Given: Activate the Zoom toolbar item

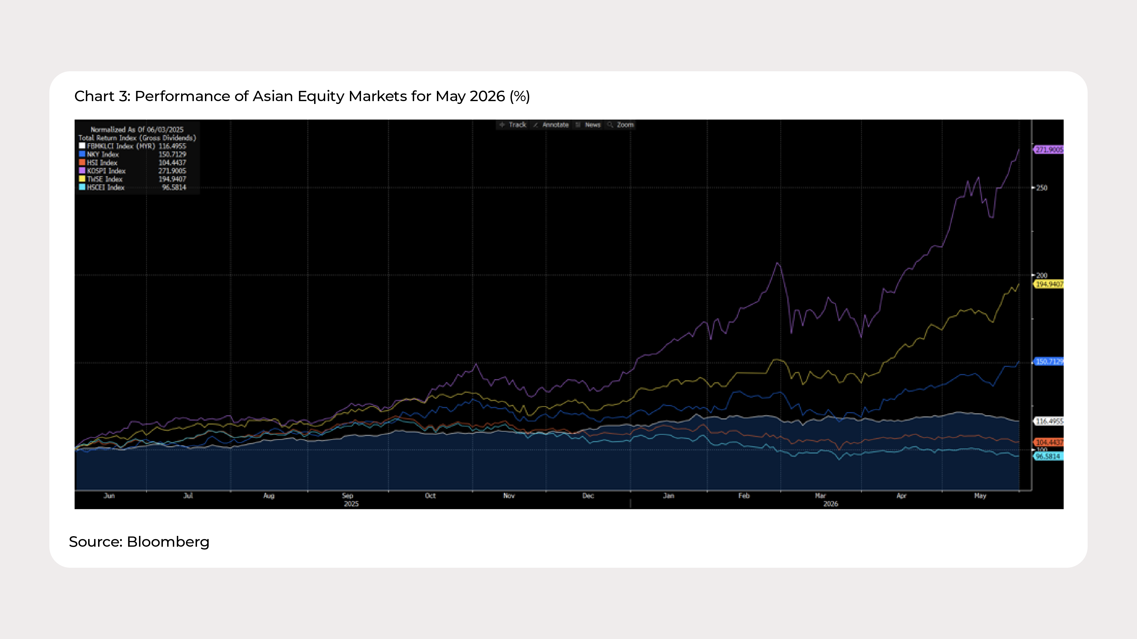Looking at the screenshot, I should pyautogui.click(x=625, y=125).
